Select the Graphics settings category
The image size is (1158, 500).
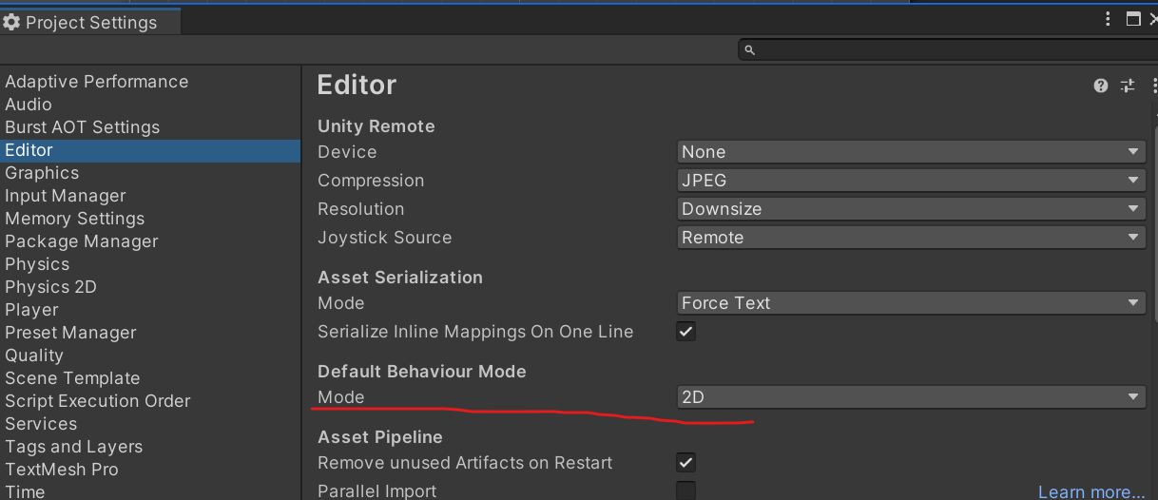point(150,173)
